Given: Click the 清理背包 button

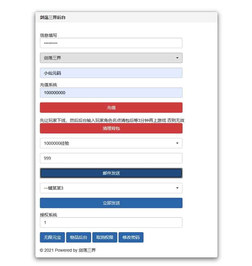Looking at the screenshot, I should [x=111, y=128].
